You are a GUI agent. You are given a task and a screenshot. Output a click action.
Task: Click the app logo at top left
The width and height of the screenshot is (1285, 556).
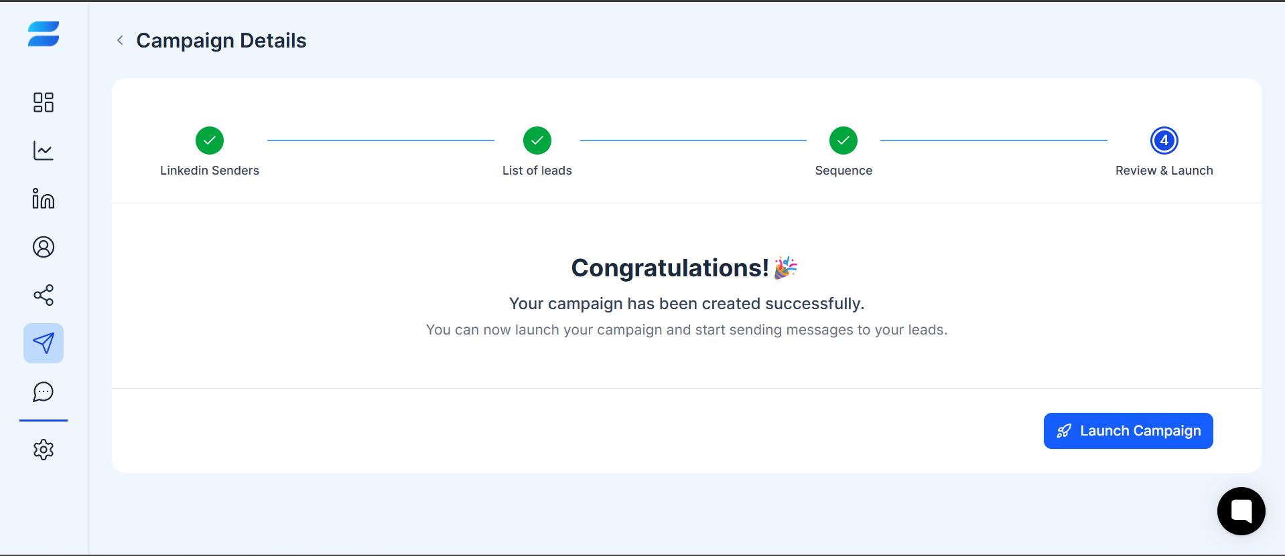(44, 34)
